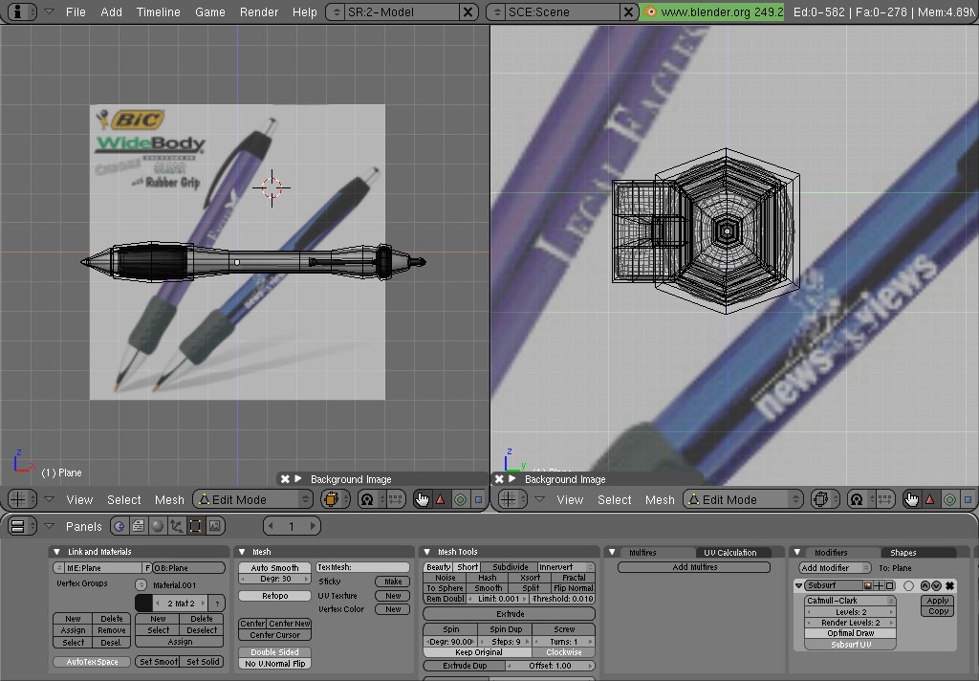This screenshot has height=681, width=979.
Task: Open the File menu
Action: [76, 11]
